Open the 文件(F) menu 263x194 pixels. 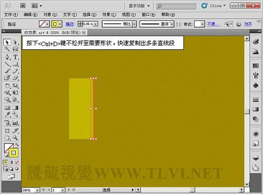pyautogui.click(x=11, y=15)
